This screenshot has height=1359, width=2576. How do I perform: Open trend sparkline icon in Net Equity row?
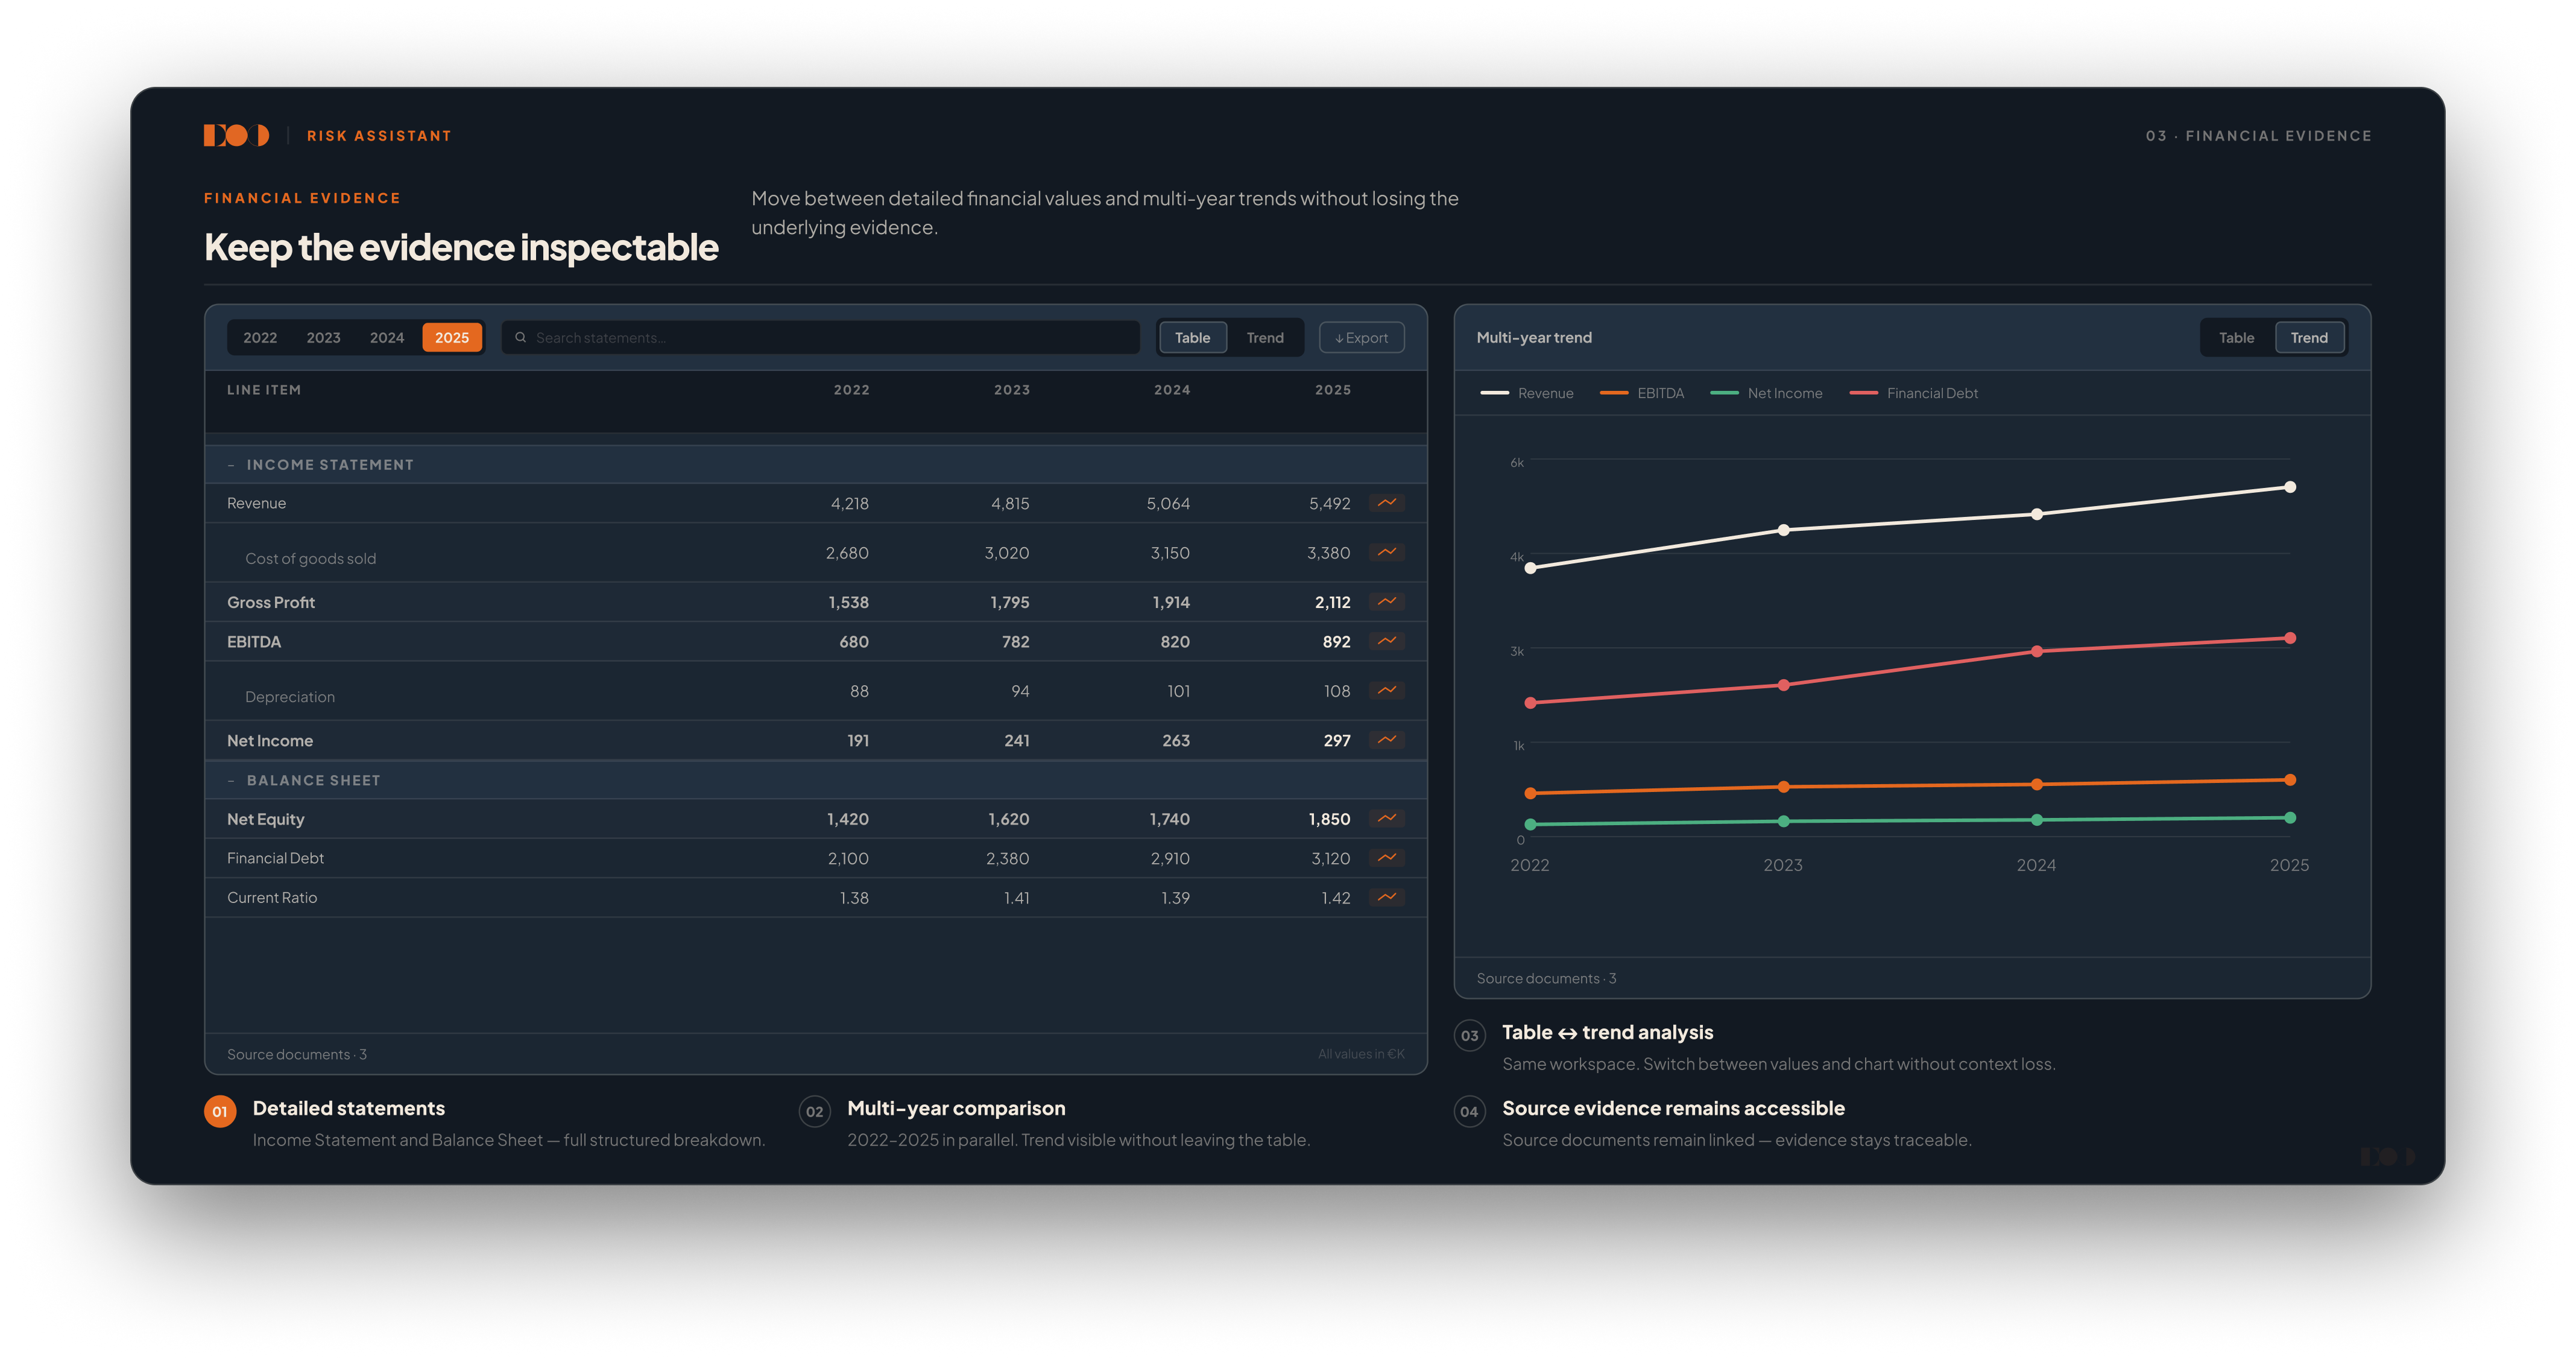pos(1386,818)
